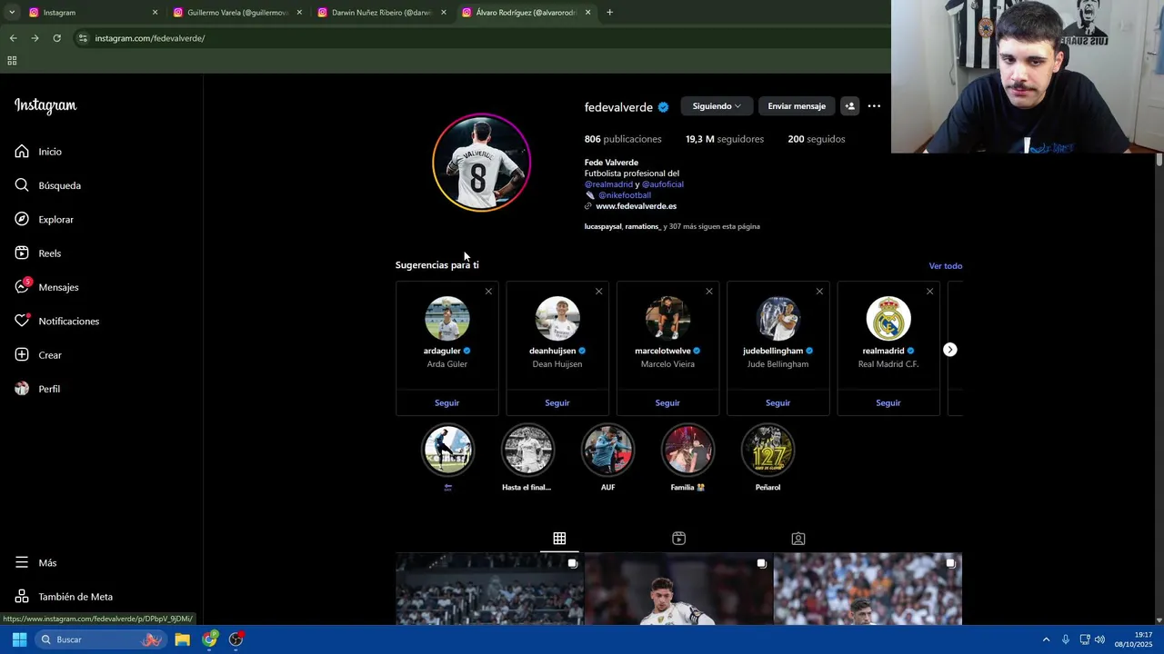Switch to Darwin Nuñez Ribeiro browser tab
1164x654 pixels.
(x=382, y=13)
